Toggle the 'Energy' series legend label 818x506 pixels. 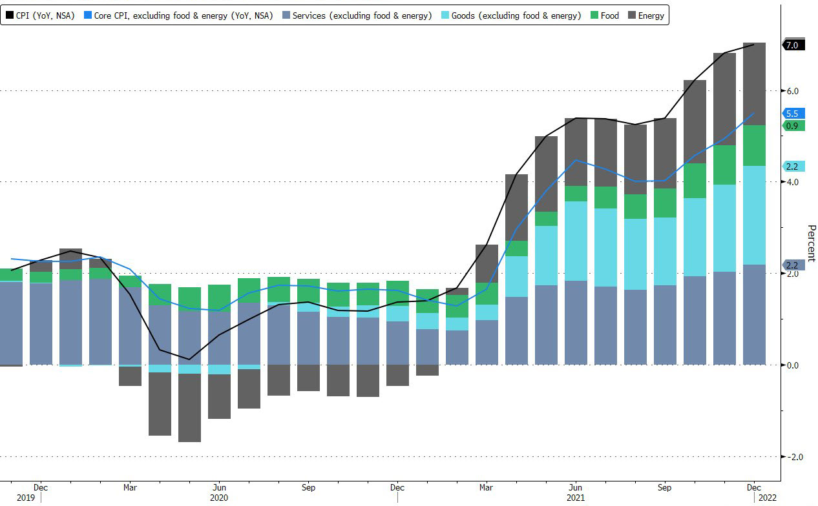(651, 15)
